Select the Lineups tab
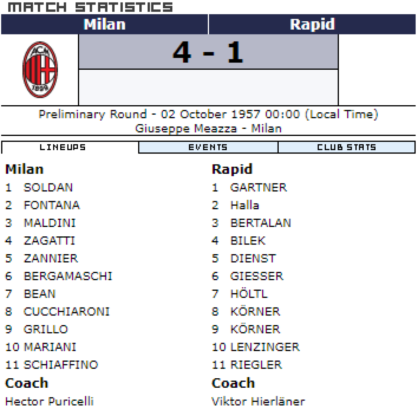Viewport: 418px width, 409px height. 63,147
